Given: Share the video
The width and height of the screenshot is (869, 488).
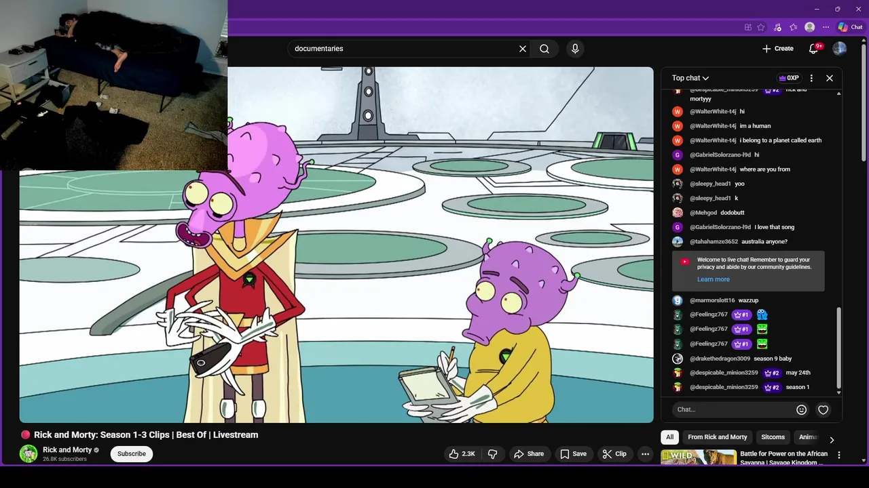Looking at the screenshot, I should 529,454.
